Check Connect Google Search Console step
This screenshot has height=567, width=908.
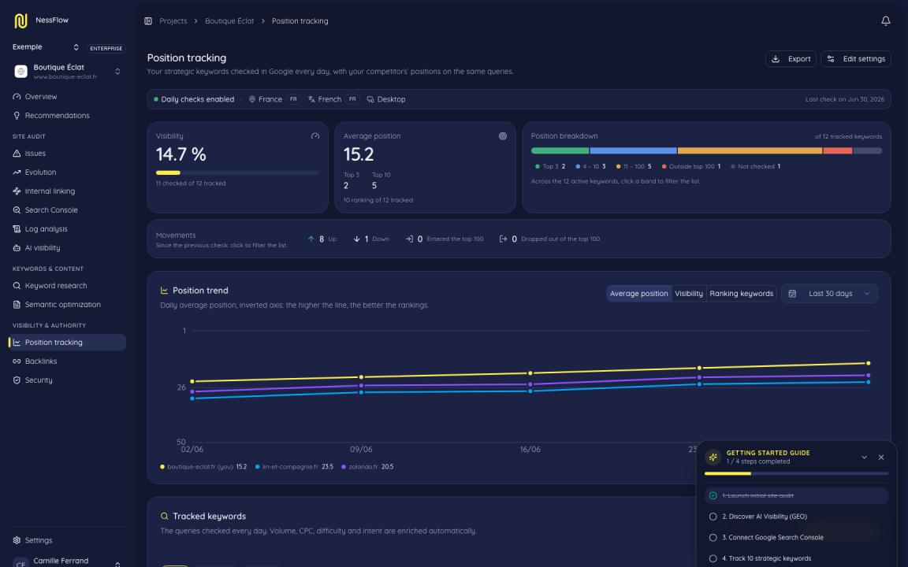pos(713,538)
